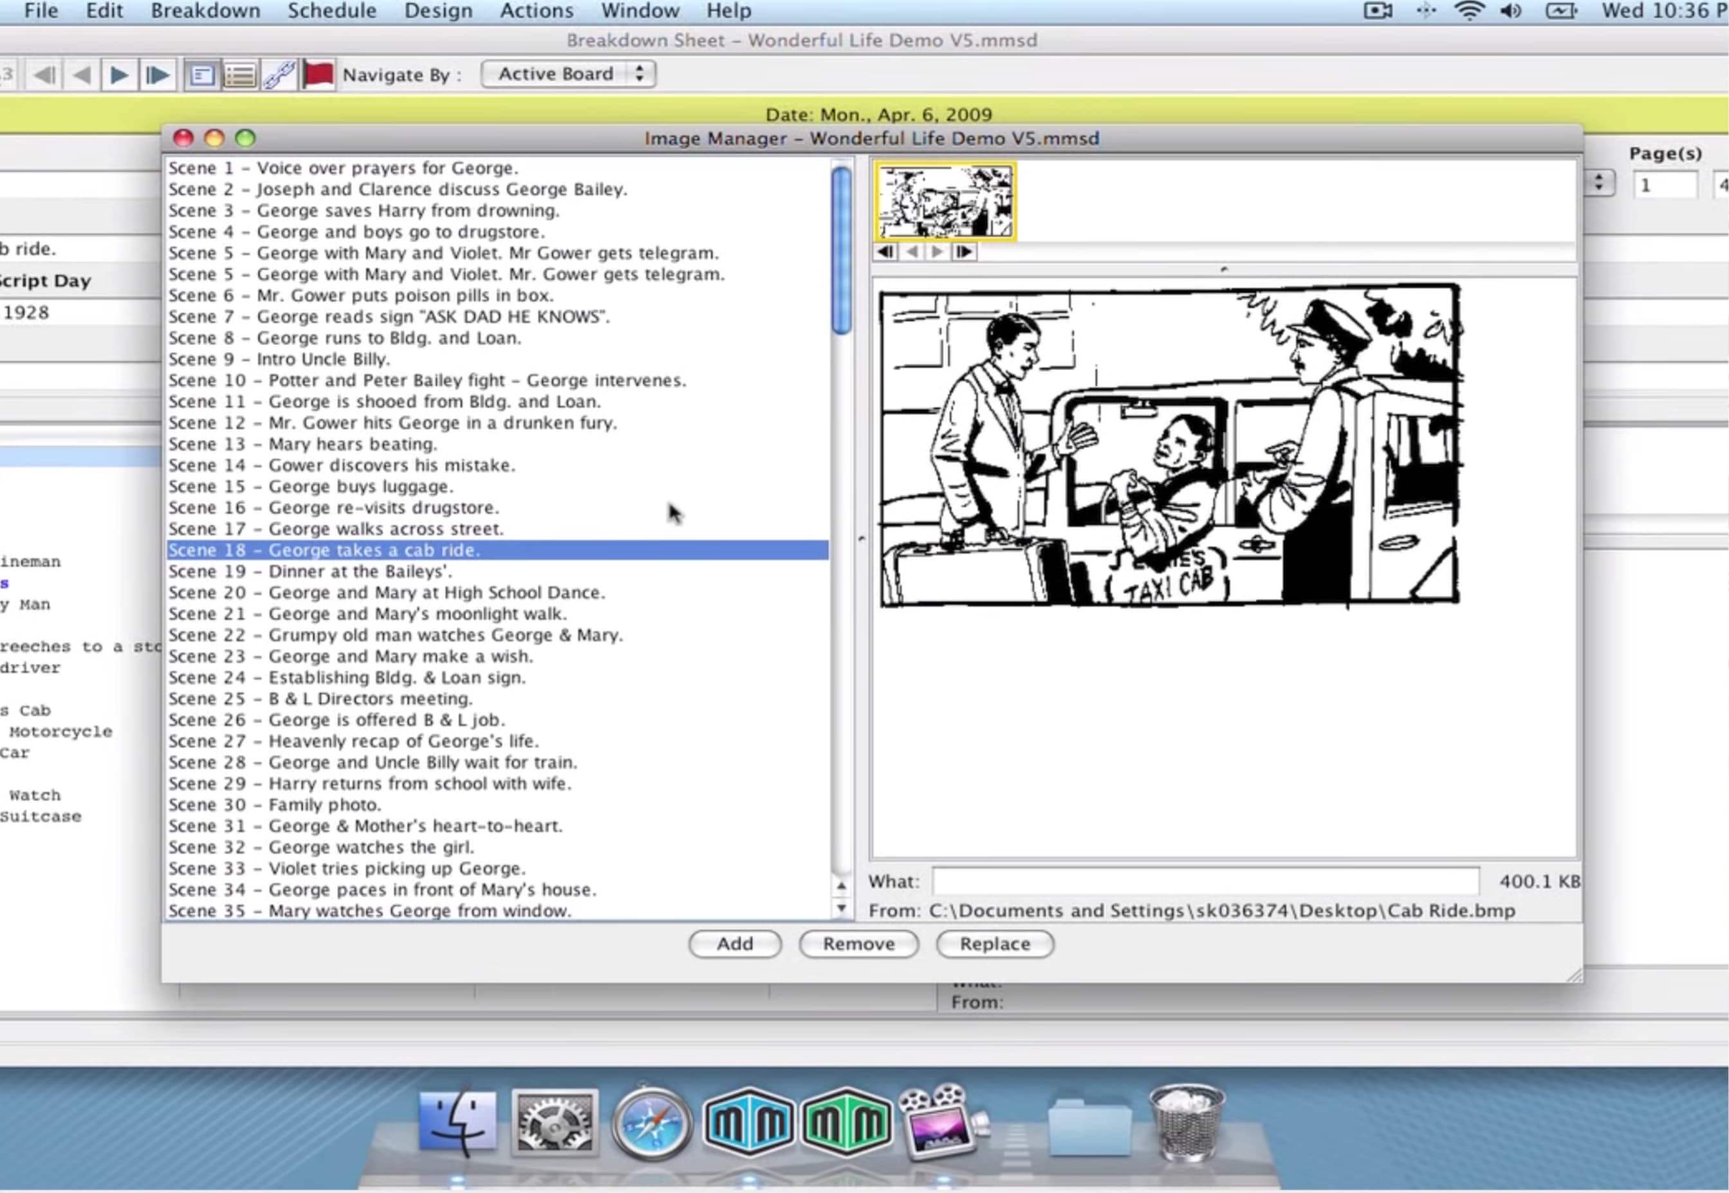Click the skip-to-end button in Image Manager
Image resolution: width=1729 pixels, height=1193 pixels.
966,251
